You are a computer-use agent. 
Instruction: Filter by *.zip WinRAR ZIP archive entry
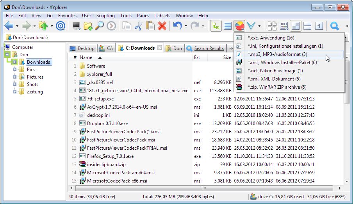coord(289,87)
